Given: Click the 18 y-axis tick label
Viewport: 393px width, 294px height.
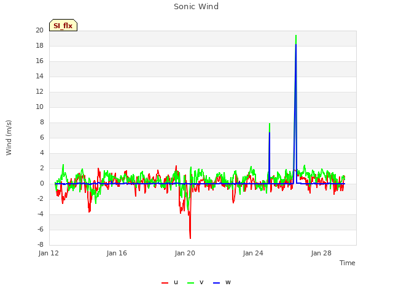Looking at the screenshot, I should [x=39, y=46].
